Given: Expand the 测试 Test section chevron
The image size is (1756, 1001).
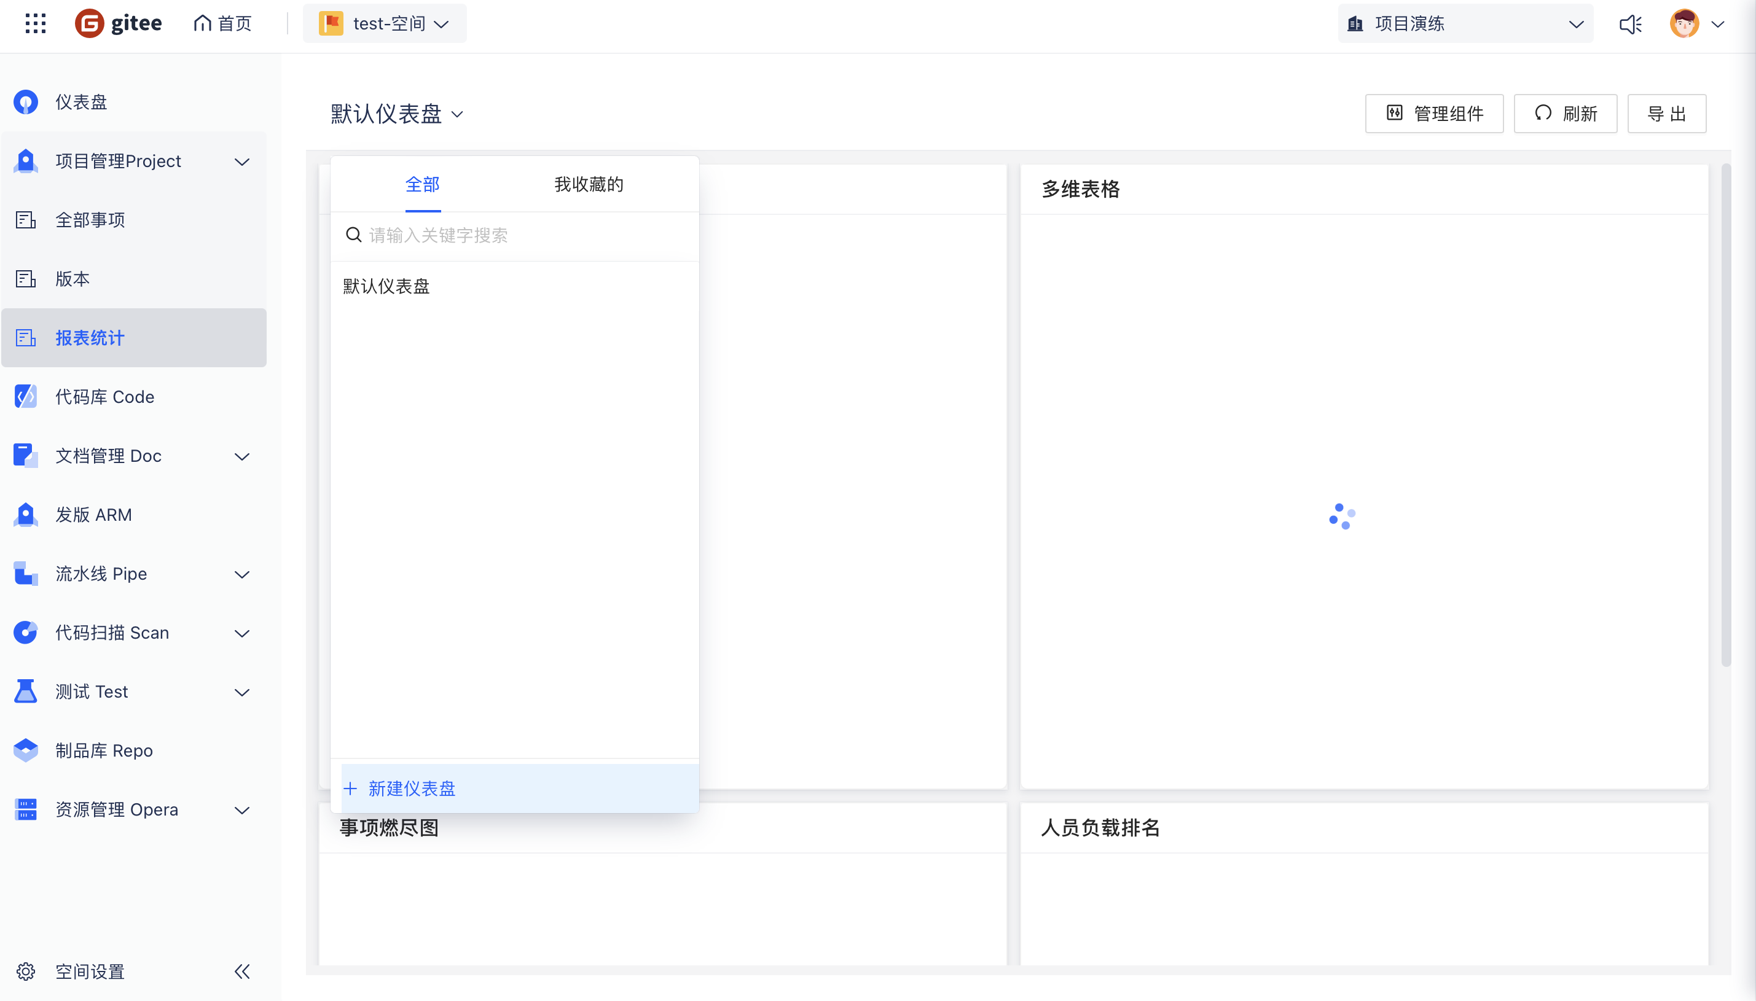Looking at the screenshot, I should 241,692.
